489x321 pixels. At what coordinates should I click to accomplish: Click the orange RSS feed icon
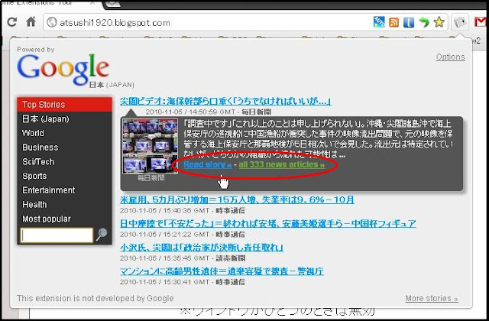[394, 22]
